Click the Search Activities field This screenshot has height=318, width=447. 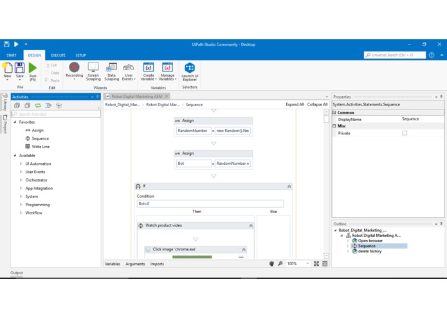point(56,114)
